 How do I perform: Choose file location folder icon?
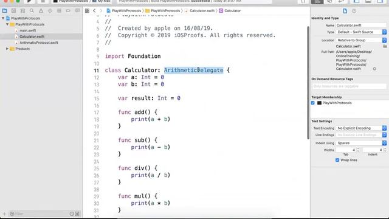click(385, 46)
